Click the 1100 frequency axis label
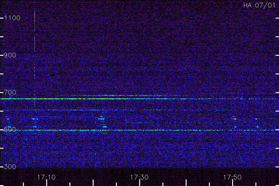 (x=12, y=18)
